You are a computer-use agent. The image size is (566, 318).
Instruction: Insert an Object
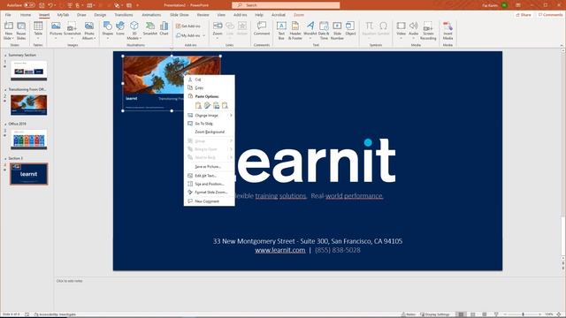coord(350,29)
